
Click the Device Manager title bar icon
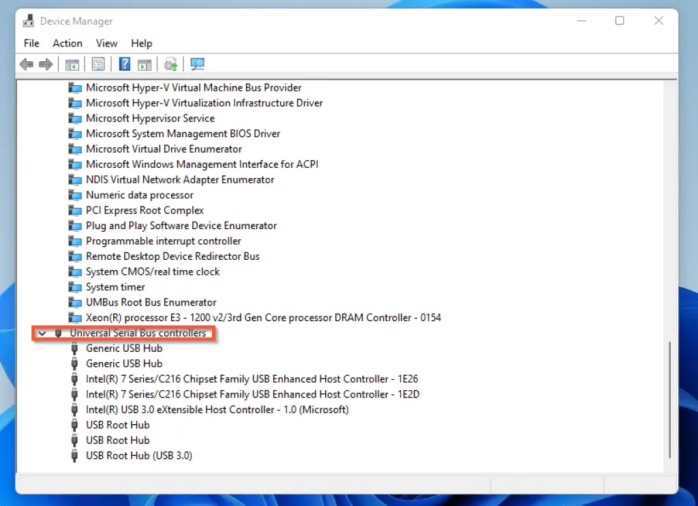(28, 20)
